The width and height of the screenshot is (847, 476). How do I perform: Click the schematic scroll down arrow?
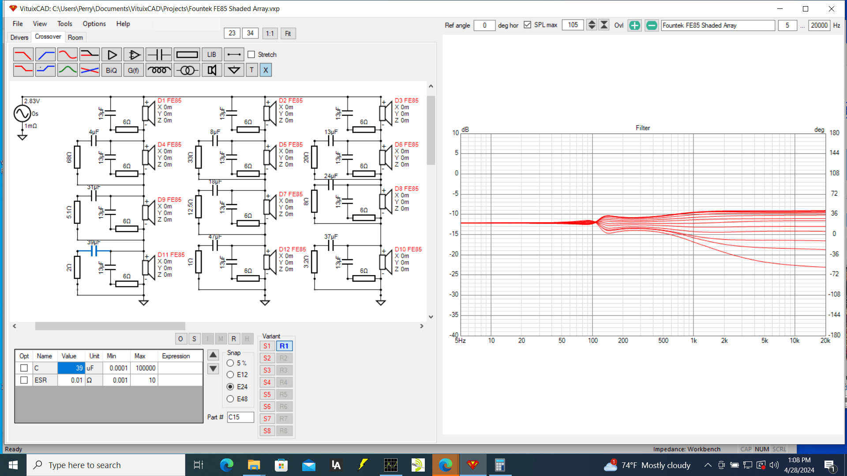pos(431,316)
